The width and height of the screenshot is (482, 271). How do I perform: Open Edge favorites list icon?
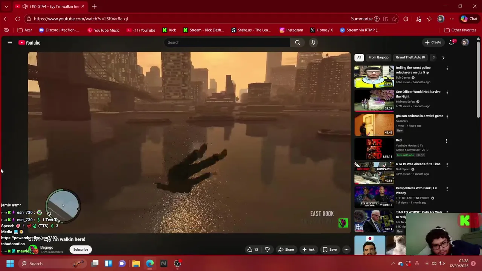pos(430,19)
